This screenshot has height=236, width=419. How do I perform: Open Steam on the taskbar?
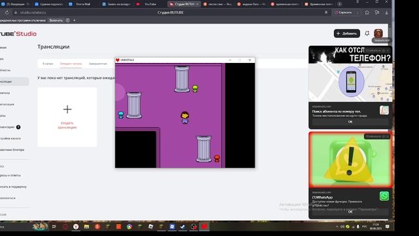[183, 227]
